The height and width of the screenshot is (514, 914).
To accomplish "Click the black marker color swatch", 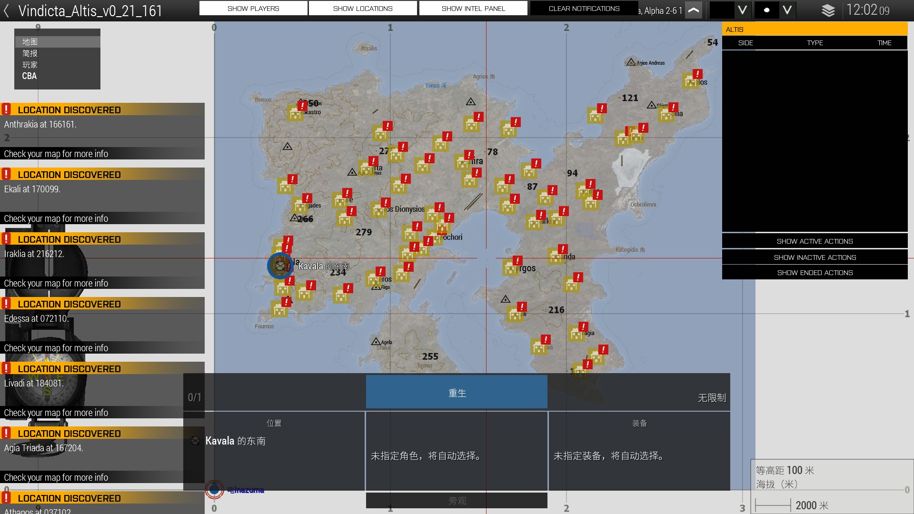I will click(x=722, y=10).
